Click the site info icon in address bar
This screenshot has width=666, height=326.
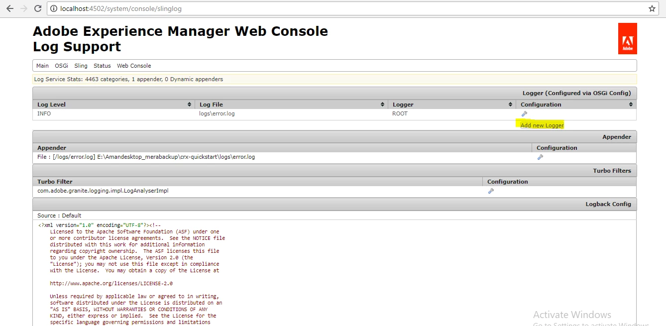coord(54,8)
